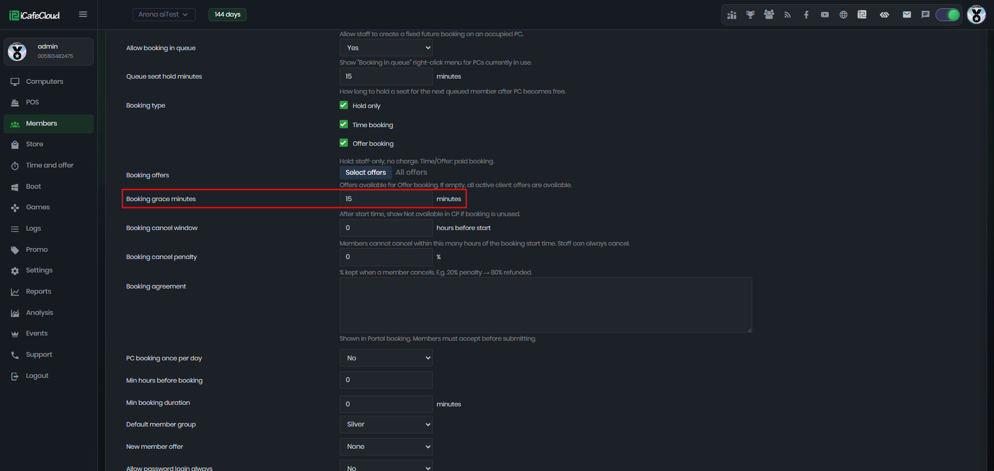Open the trophy icon in top bar

(x=750, y=15)
